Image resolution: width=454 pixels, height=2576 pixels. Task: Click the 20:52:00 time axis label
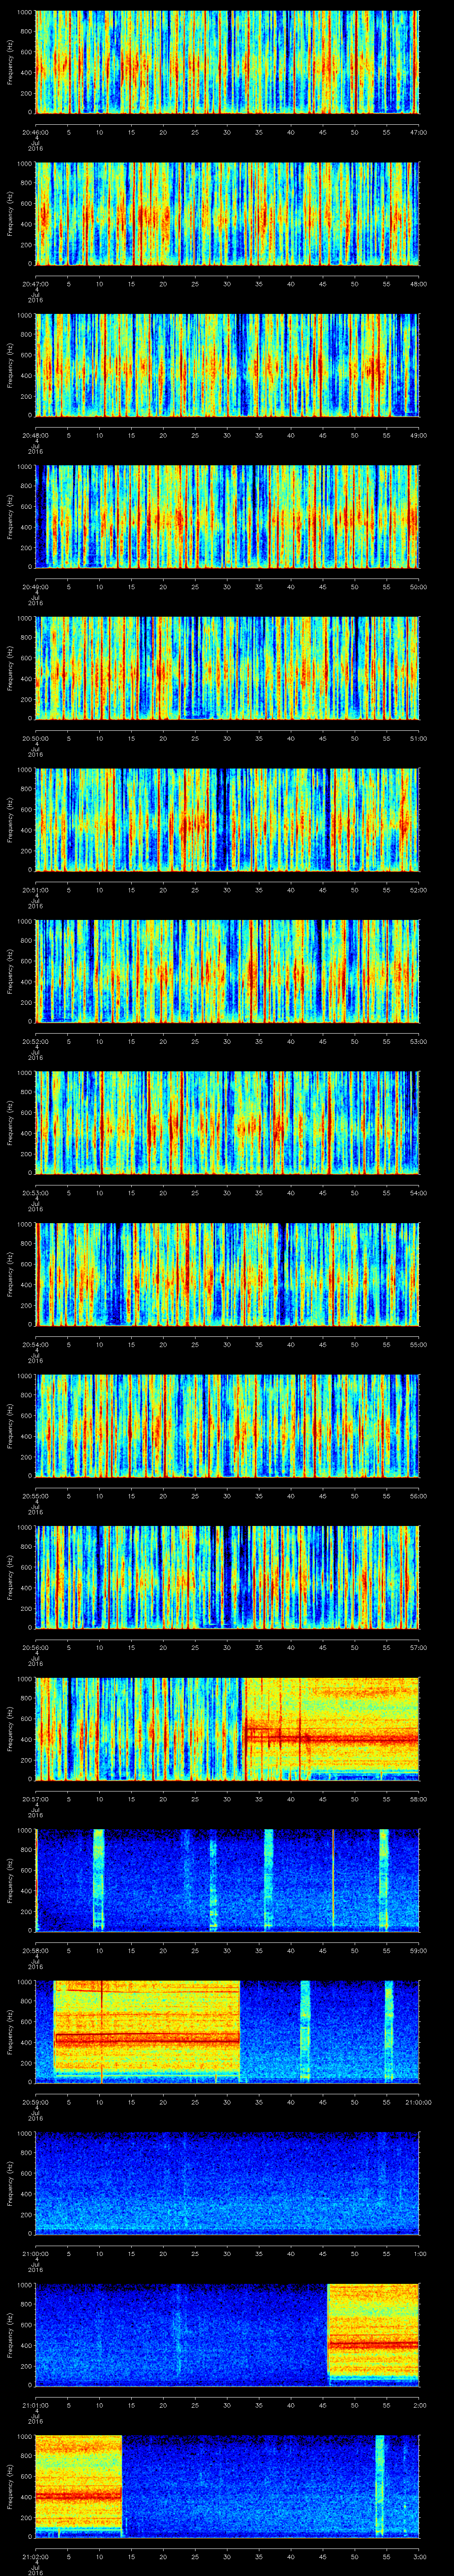click(35, 1041)
